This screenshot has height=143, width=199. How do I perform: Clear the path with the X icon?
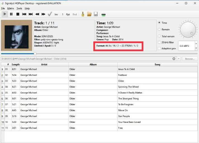(174, 58)
